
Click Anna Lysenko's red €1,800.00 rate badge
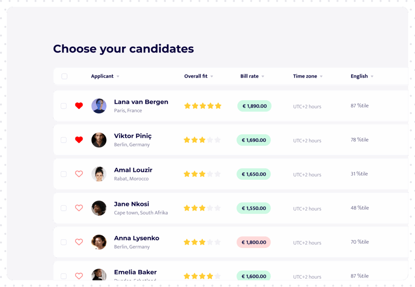point(253,242)
